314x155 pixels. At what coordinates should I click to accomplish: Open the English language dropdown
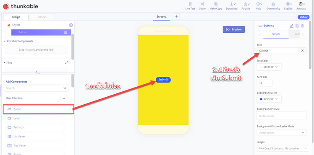coord(288,6)
